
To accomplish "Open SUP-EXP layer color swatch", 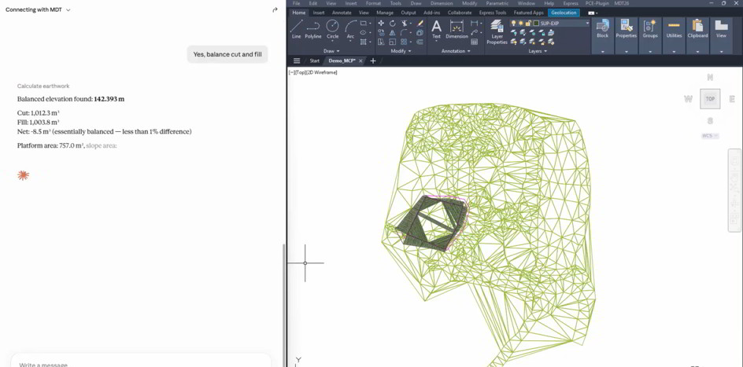I will pos(535,23).
